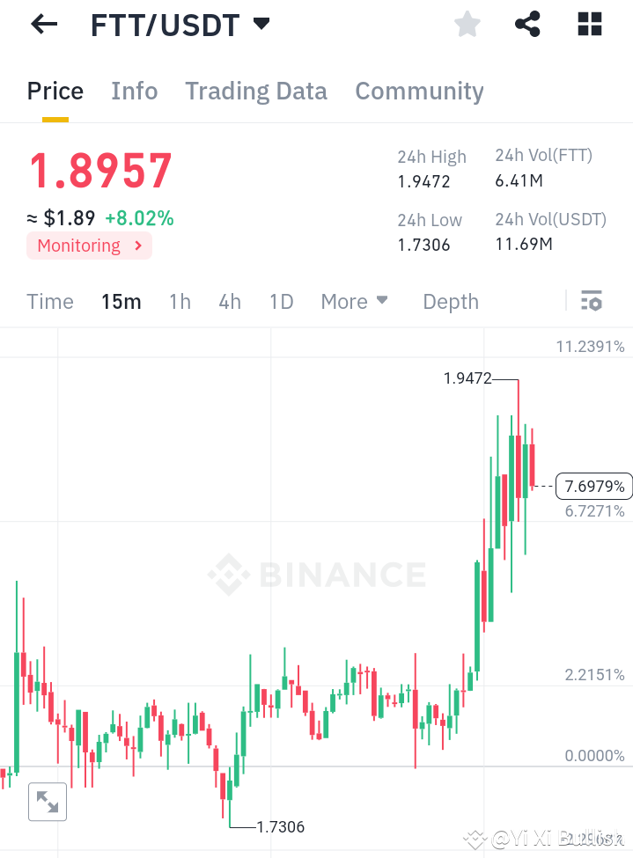Favorite FTT/USDT with the star icon
Screen dimensions: 633x858
tap(467, 24)
